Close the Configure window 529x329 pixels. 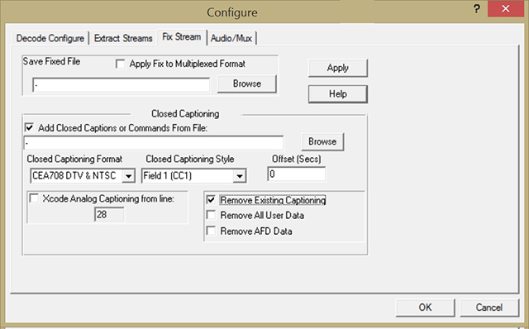pos(505,9)
